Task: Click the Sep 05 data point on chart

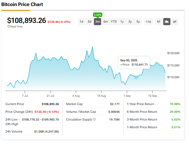Action: (x=136, y=77)
